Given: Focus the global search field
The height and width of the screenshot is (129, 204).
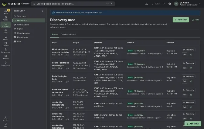Looking at the screenshot, I should click(x=73, y=4).
